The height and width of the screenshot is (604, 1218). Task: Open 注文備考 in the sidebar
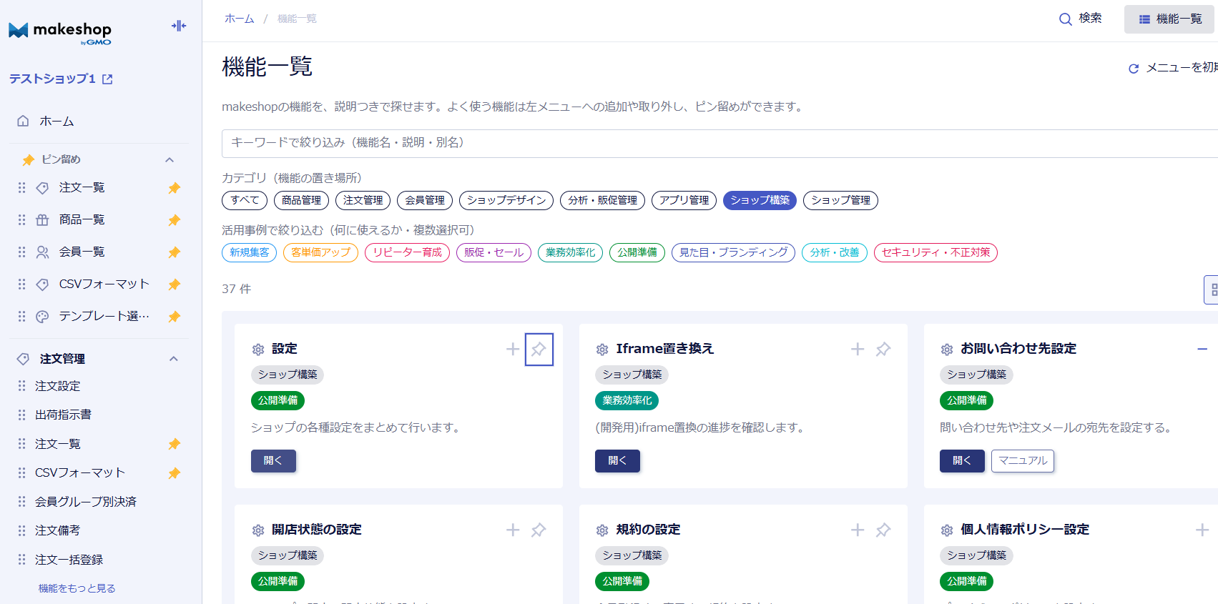point(58,530)
